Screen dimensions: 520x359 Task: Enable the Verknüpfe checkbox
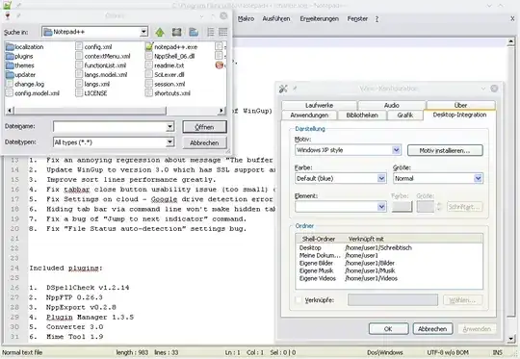click(299, 300)
